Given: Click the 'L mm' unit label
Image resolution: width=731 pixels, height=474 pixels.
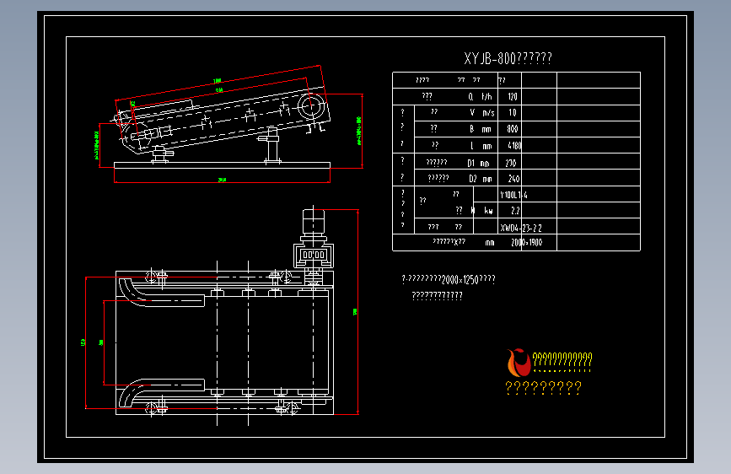Looking at the screenshot, I should point(481,146).
